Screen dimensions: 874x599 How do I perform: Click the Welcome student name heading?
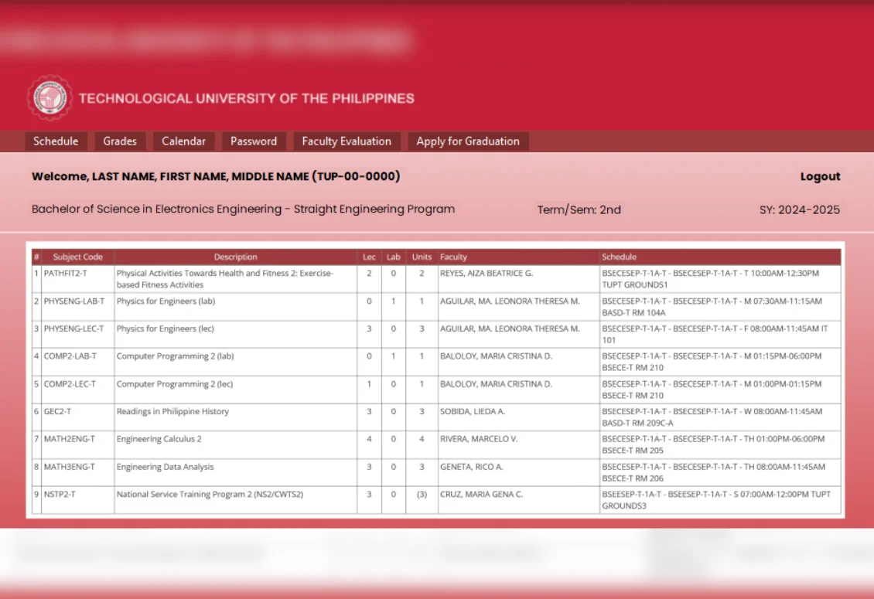pyautogui.click(x=216, y=176)
